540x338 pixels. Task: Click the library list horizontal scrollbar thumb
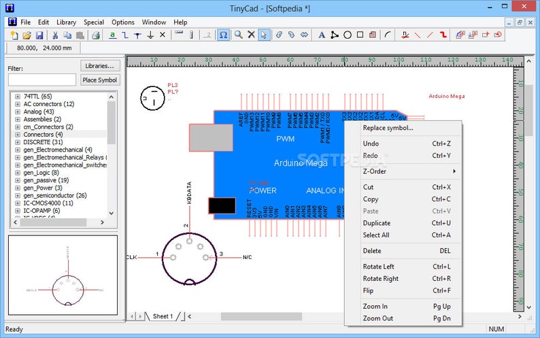click(53, 222)
